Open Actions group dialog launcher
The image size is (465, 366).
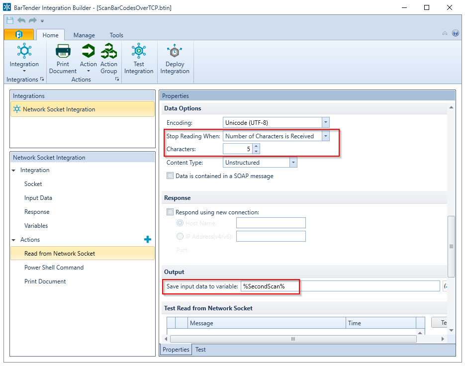pyautogui.click(x=117, y=79)
